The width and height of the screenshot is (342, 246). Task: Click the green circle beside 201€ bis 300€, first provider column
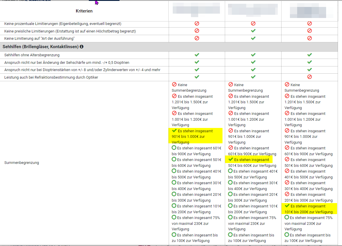tap(174, 194)
